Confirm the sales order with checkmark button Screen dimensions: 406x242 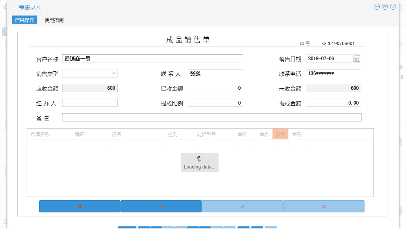coord(242,206)
